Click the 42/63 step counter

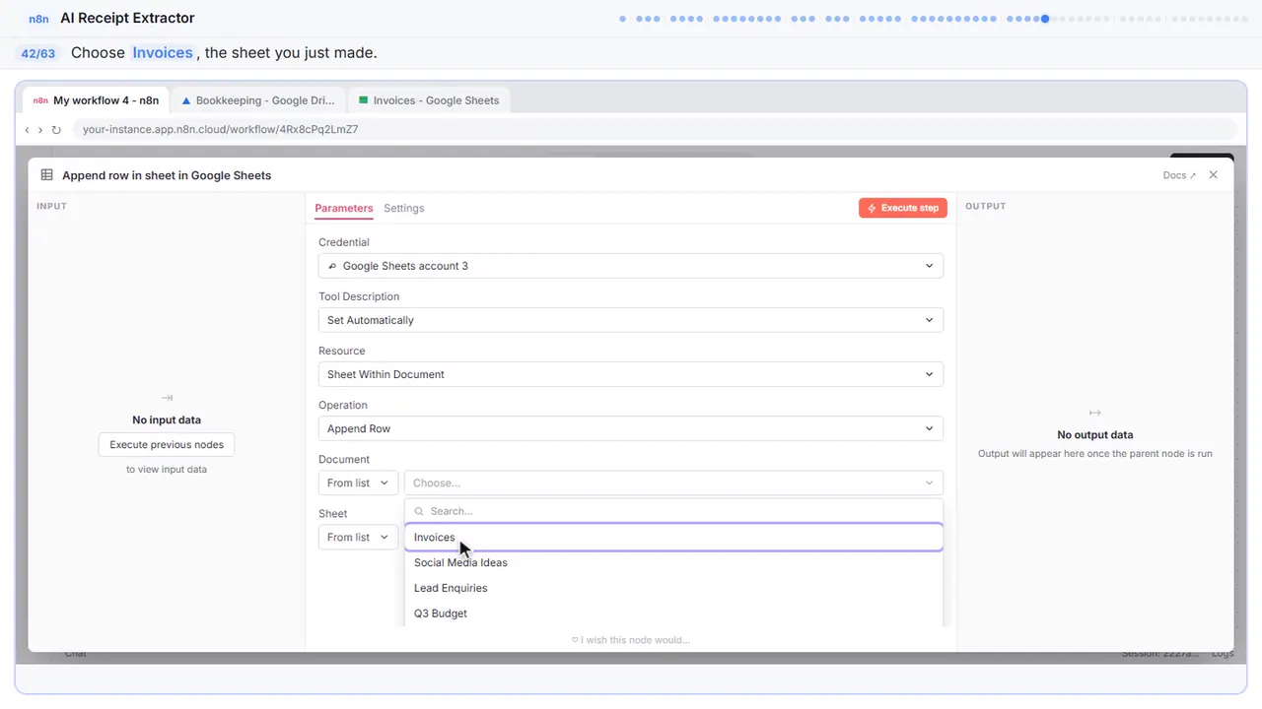(37, 53)
